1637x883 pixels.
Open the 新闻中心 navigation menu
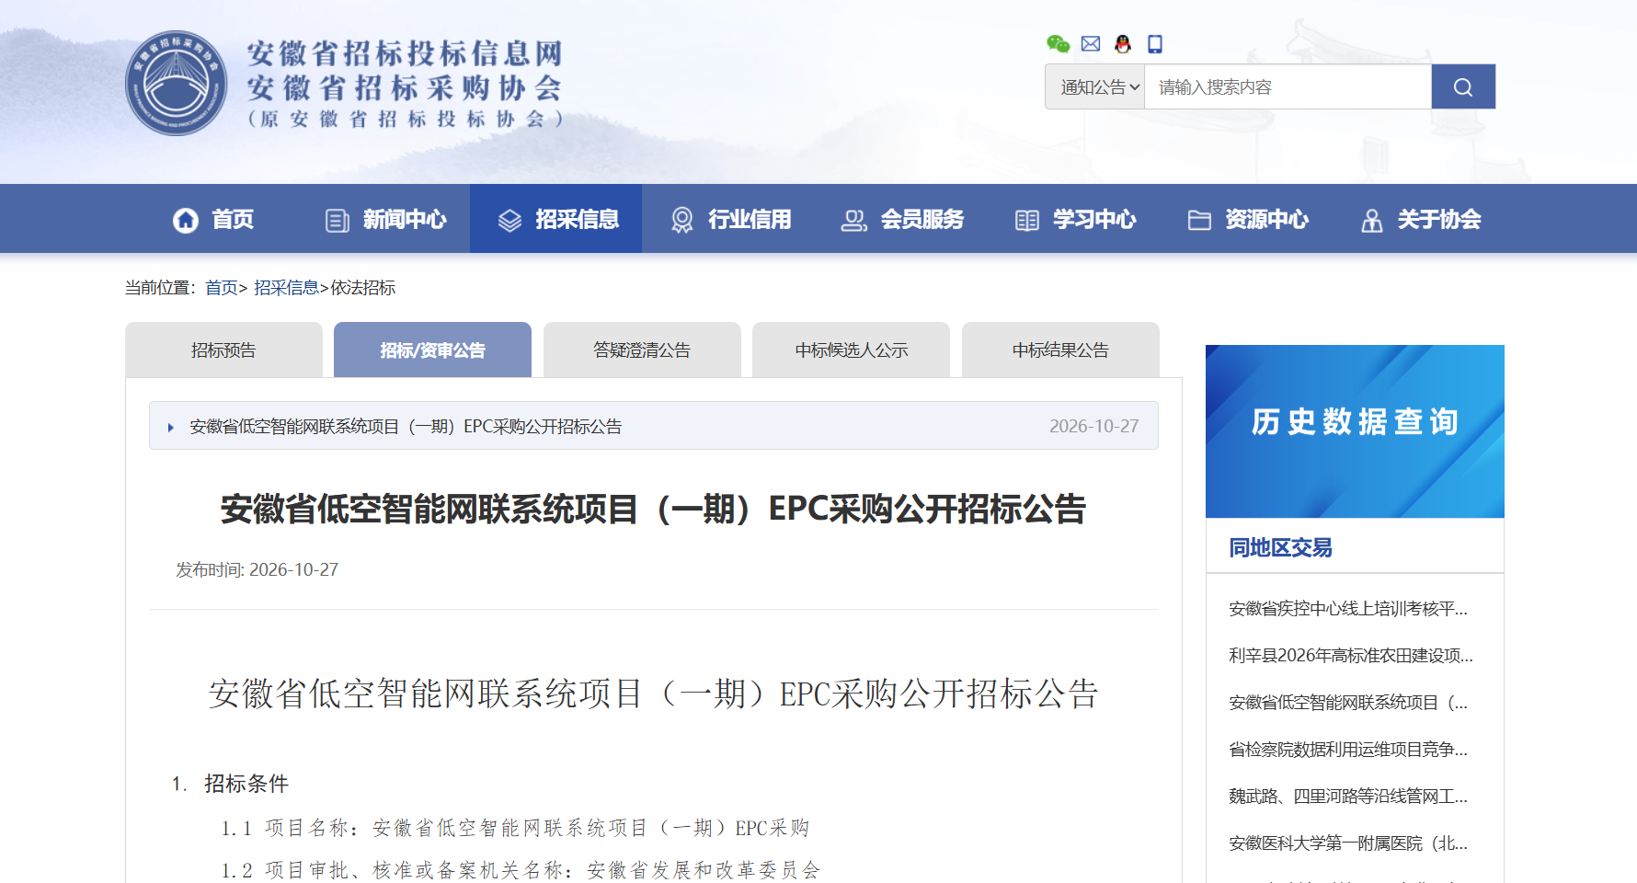pyautogui.click(x=384, y=219)
